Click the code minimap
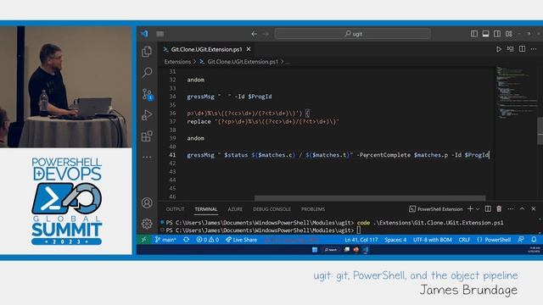This screenshot has width=543, height=305. coord(516,93)
